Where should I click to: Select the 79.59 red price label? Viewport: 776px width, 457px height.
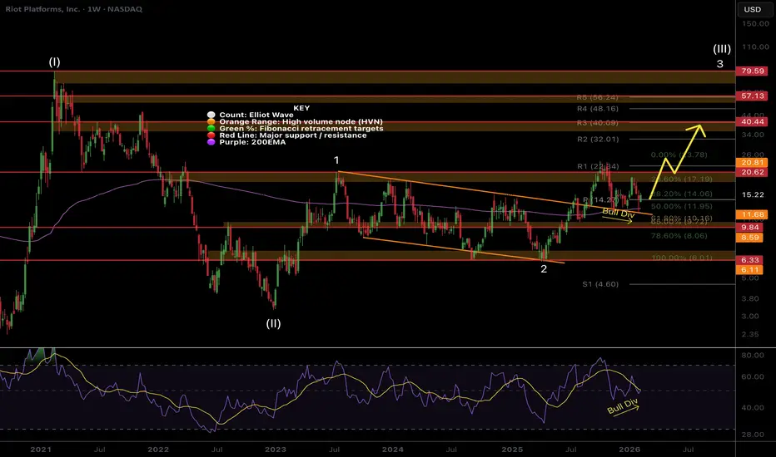pyautogui.click(x=753, y=71)
